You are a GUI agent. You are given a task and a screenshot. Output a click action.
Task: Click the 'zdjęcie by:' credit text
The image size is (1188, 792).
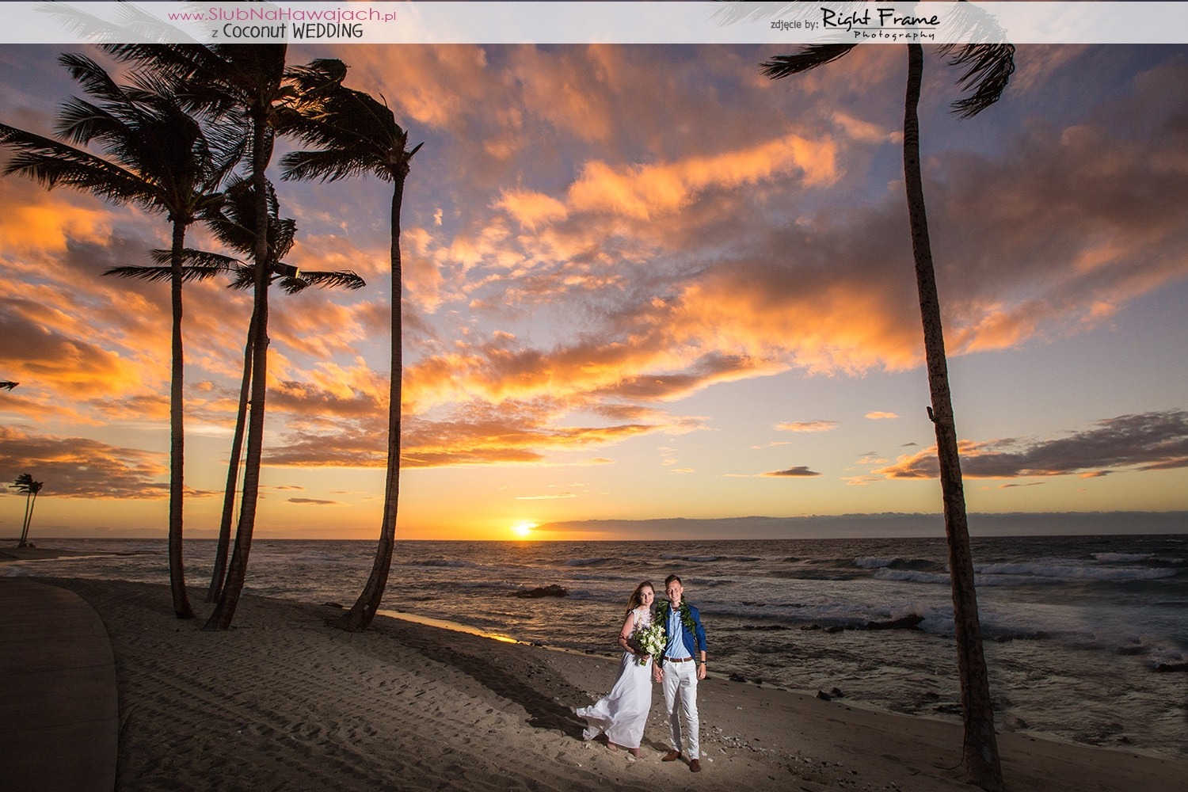pyautogui.click(x=794, y=25)
